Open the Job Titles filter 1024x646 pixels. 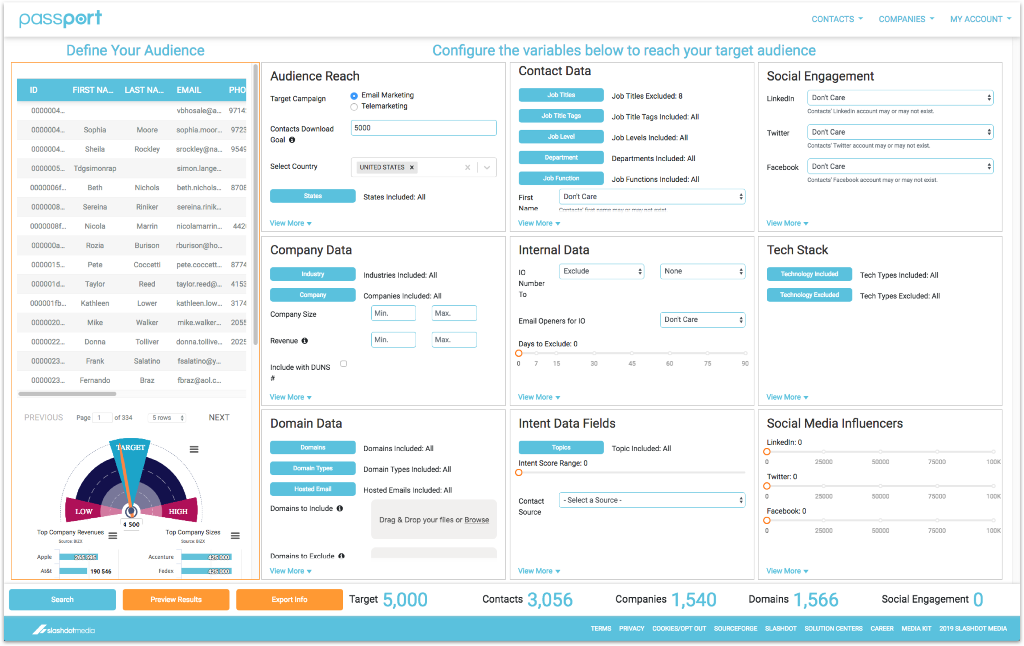coord(561,95)
